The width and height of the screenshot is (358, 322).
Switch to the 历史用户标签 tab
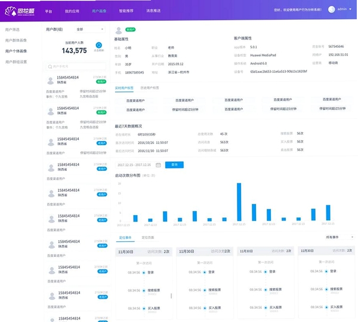(x=150, y=88)
